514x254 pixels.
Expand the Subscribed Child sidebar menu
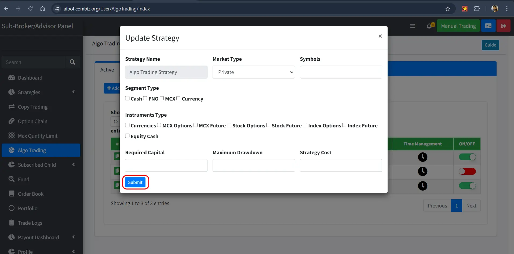tap(41, 164)
